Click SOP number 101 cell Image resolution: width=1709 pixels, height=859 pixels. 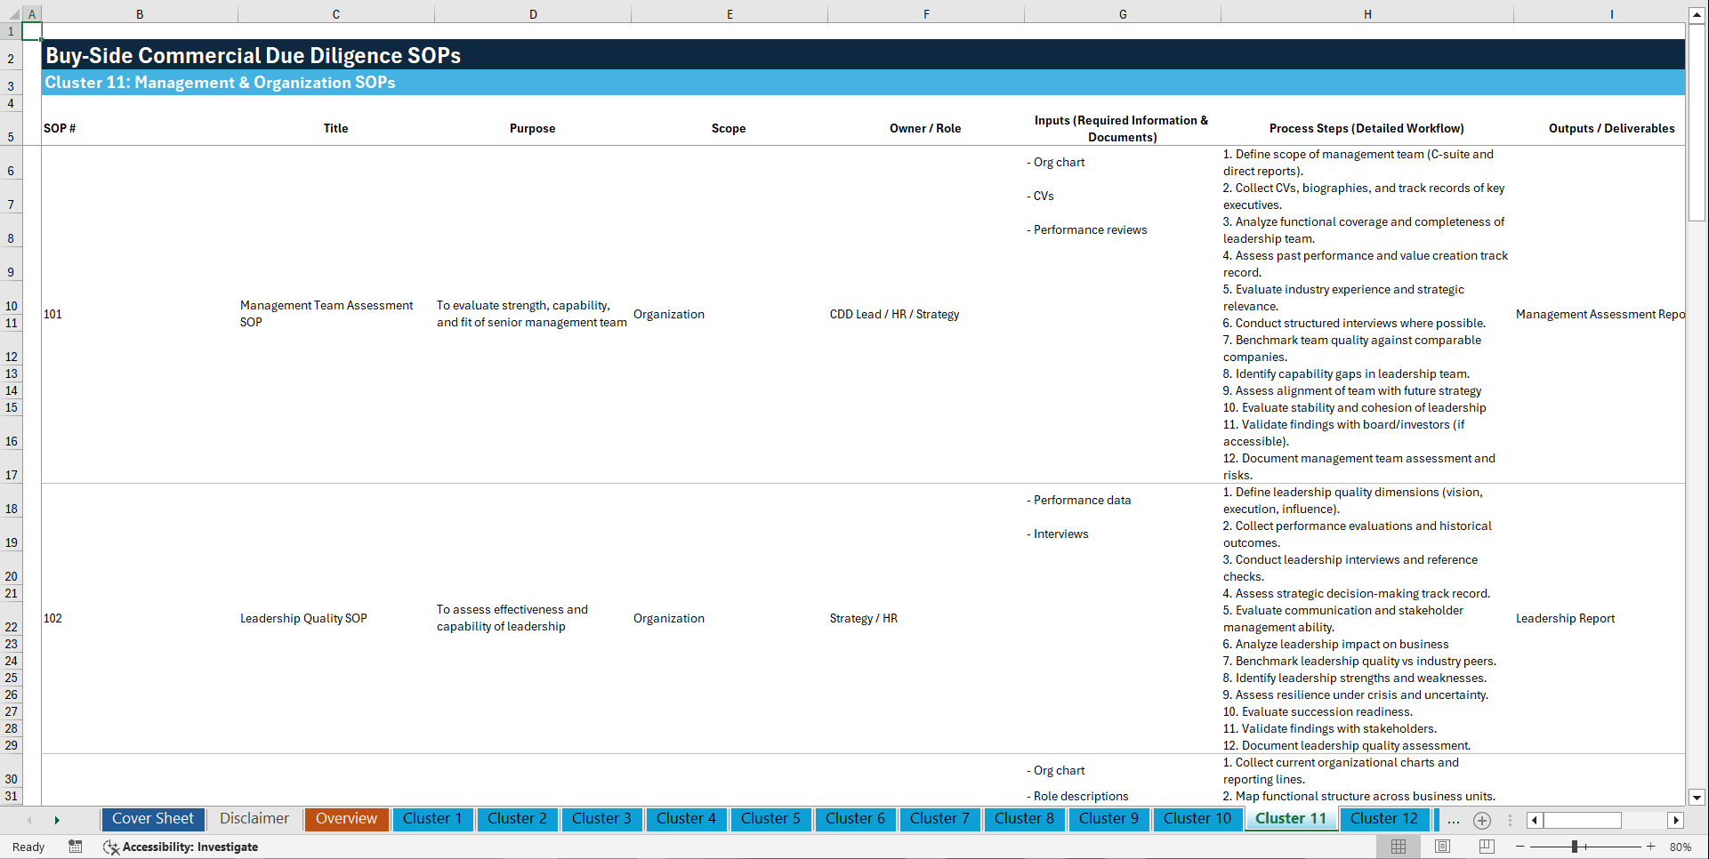(53, 315)
